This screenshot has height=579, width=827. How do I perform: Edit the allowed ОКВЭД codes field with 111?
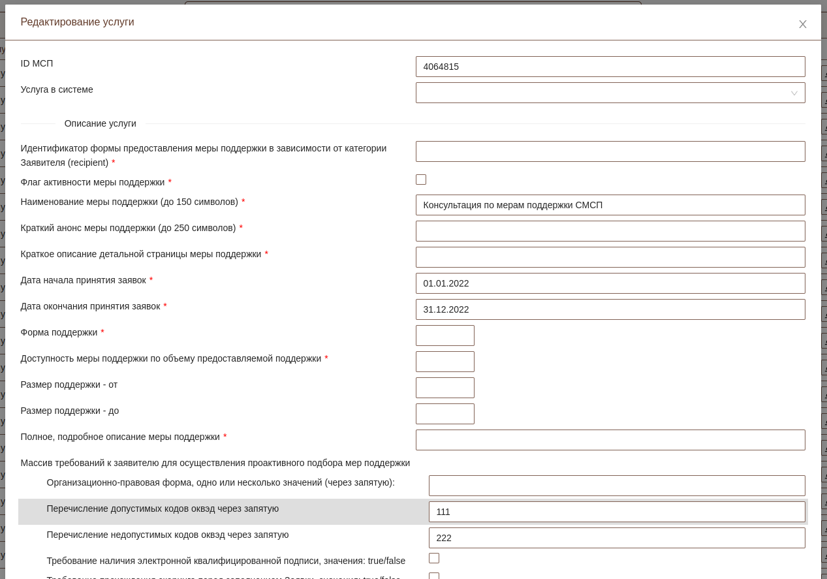point(616,512)
